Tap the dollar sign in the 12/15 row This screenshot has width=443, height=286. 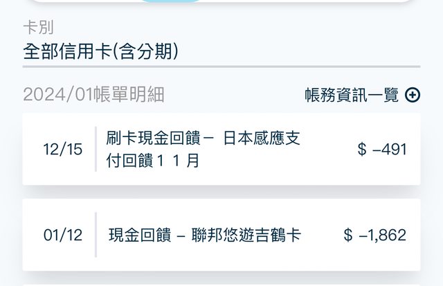click(x=362, y=149)
